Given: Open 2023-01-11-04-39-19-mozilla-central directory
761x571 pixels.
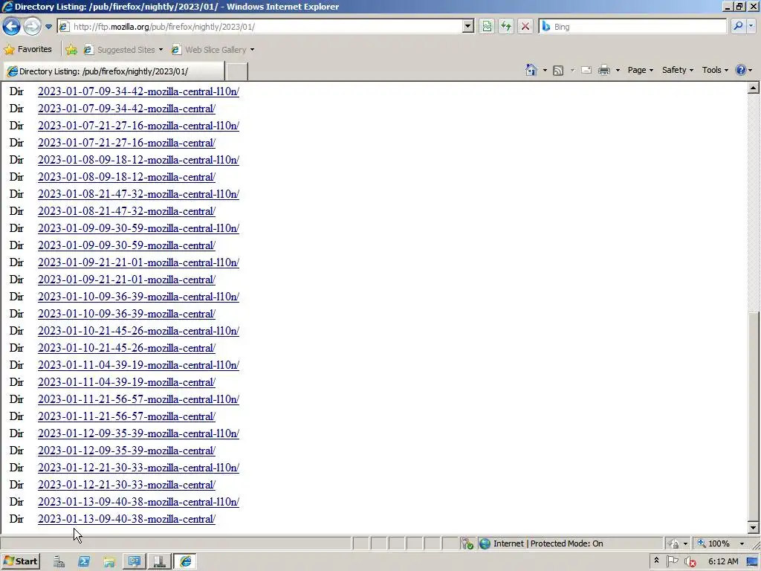Looking at the screenshot, I should coord(126,382).
